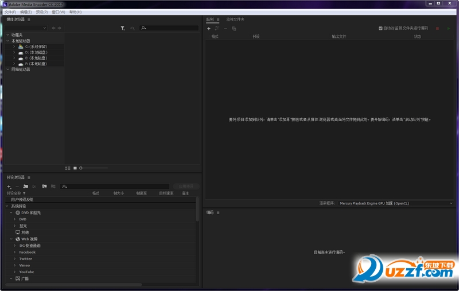Viewport: 459px width, 291px height.
Task: Select the 其他 preset item
Action: pyautogui.click(x=25, y=232)
